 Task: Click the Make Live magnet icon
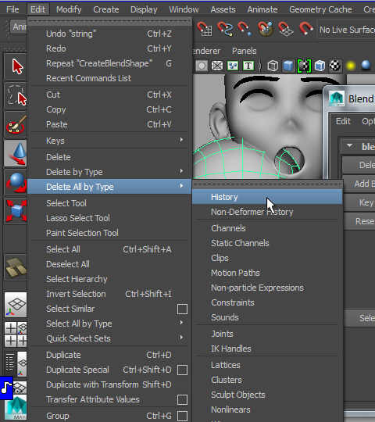tap(306, 29)
